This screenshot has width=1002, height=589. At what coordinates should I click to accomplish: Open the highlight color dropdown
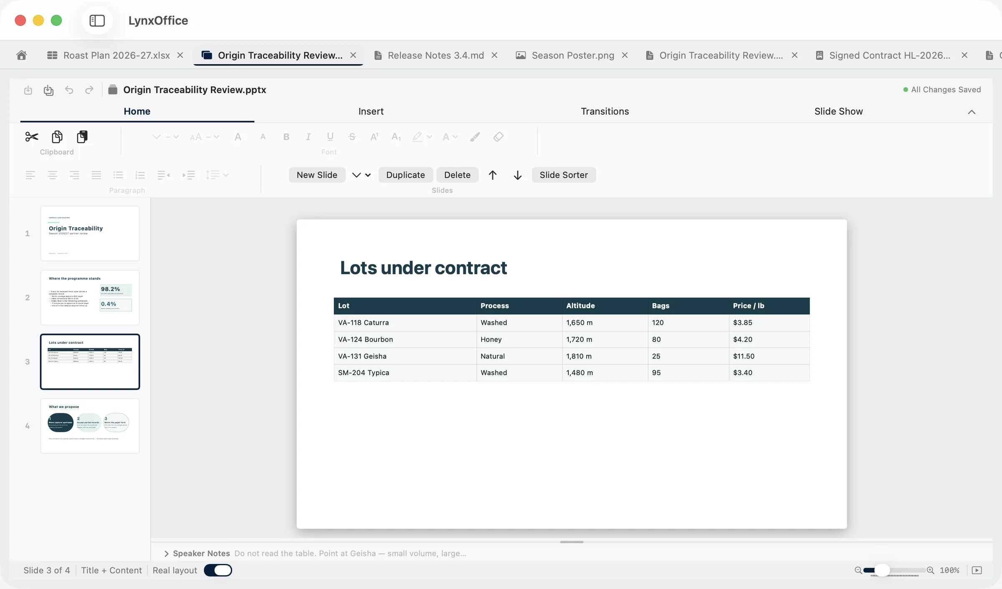[x=422, y=137]
